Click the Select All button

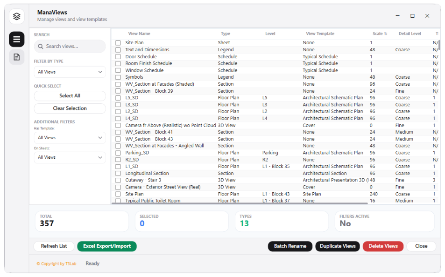point(70,96)
